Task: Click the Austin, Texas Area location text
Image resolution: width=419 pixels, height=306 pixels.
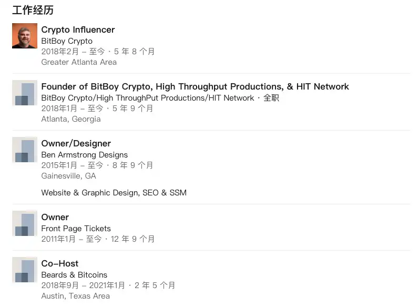Action: [76, 296]
